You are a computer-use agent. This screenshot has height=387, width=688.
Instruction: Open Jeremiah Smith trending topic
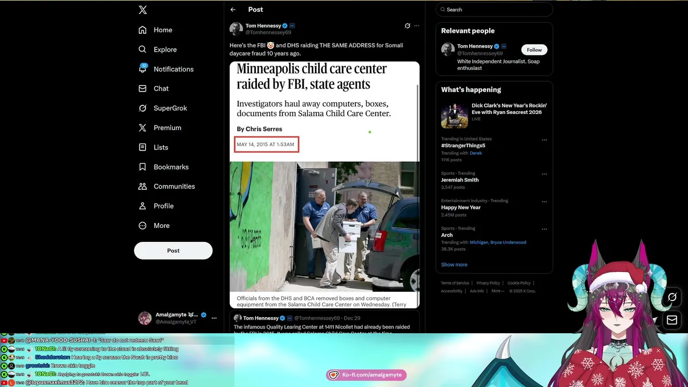pyautogui.click(x=460, y=180)
